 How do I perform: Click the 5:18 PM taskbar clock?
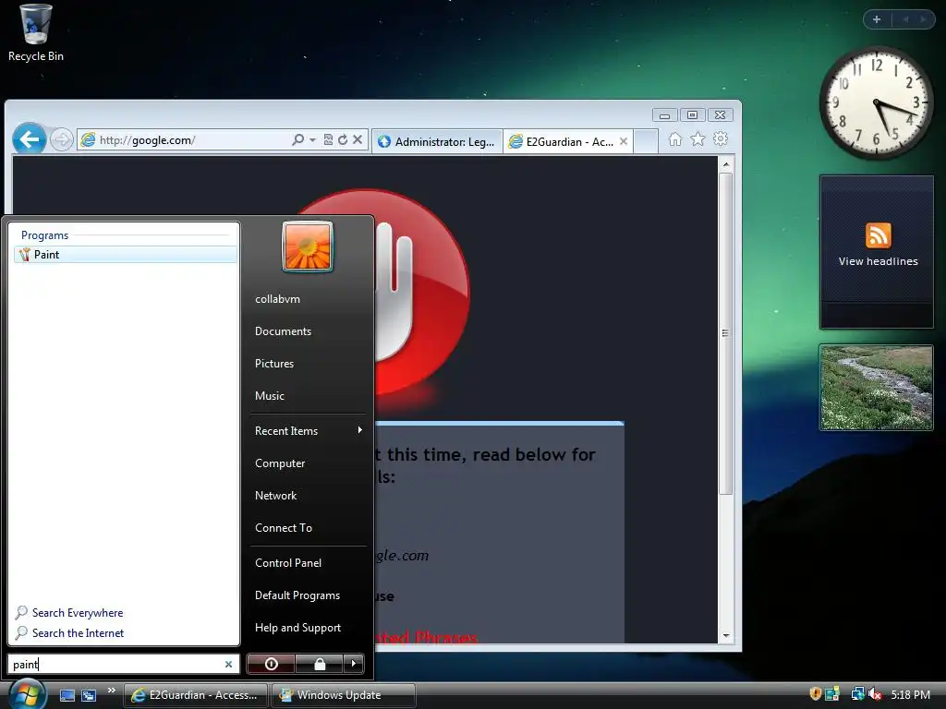coord(910,694)
